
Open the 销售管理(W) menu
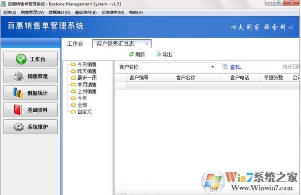pos(32,13)
